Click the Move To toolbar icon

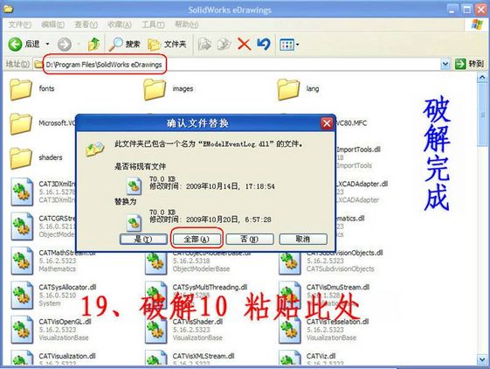pos(205,44)
